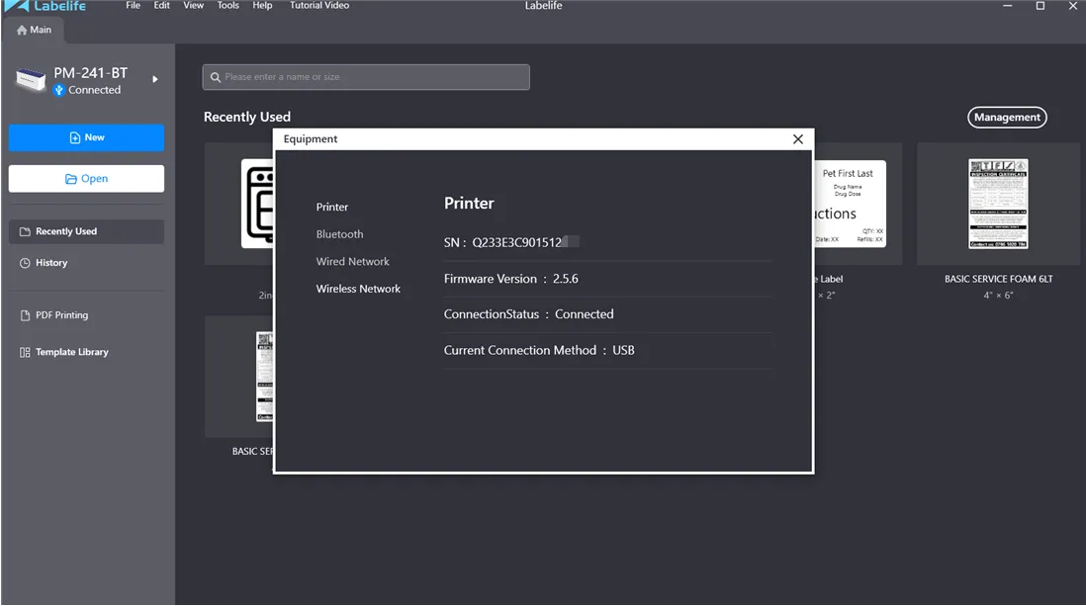The width and height of the screenshot is (1086, 606).
Task: Switch to the Main tab
Action: coord(34,30)
